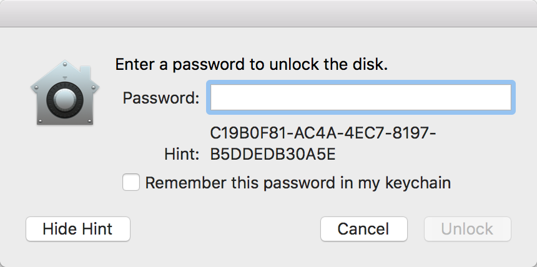Cancel the disk unlock dialog
537x267 pixels.
point(363,229)
